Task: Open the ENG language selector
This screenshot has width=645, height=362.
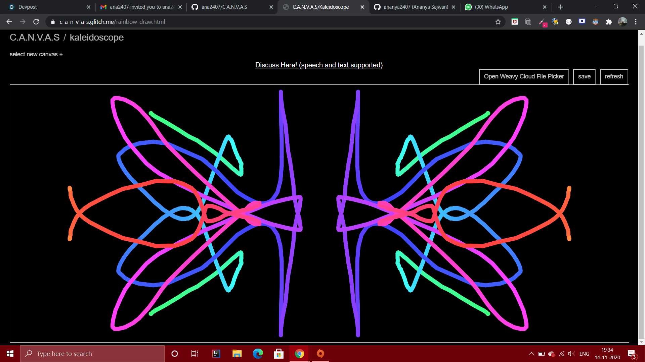Action: 584,354
